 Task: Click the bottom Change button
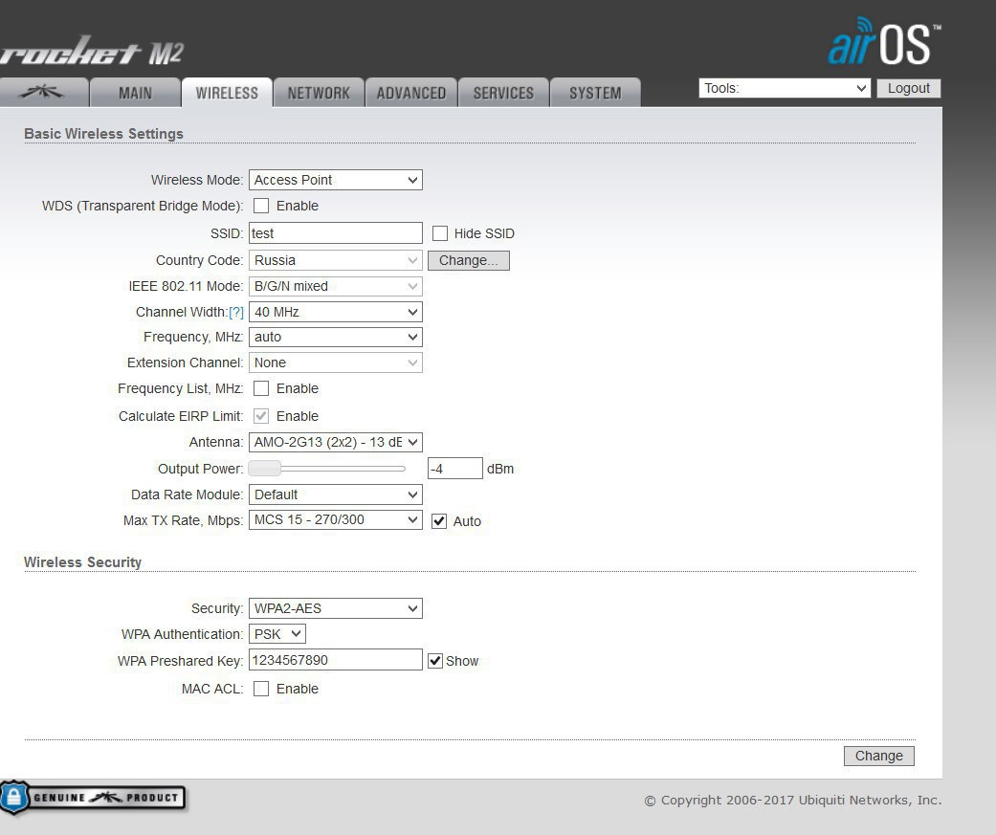879,756
